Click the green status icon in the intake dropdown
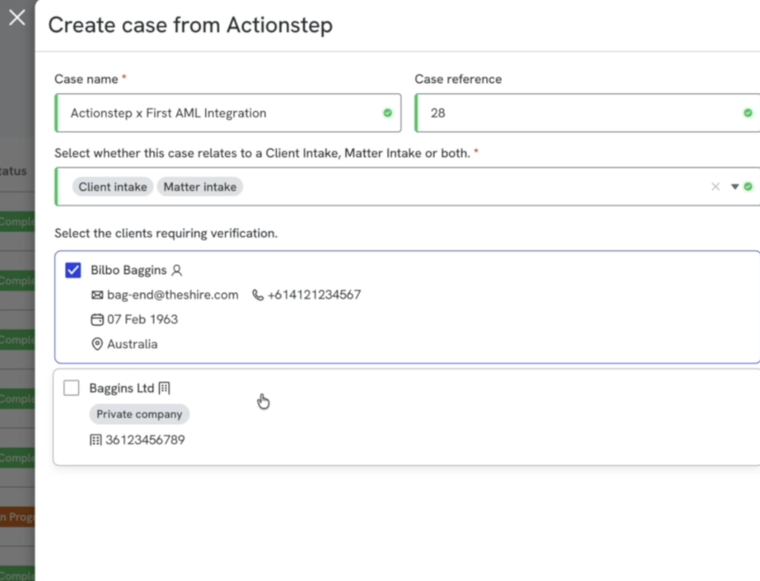The height and width of the screenshot is (581, 760). point(748,187)
